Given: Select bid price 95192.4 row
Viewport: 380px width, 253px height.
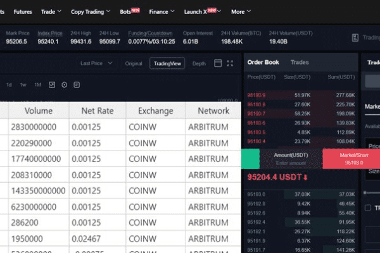Looking at the screenshot, I should click(301, 222).
